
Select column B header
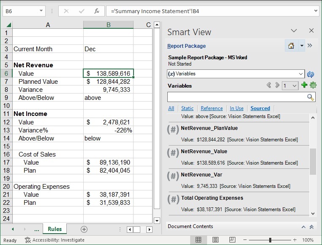pos(108,25)
